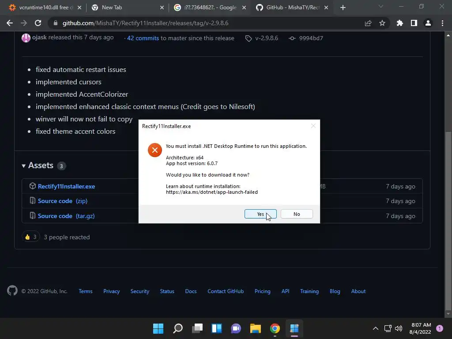452x339 pixels.
Task: Go back to previous page in Chrome
Action: pyautogui.click(x=10, y=23)
